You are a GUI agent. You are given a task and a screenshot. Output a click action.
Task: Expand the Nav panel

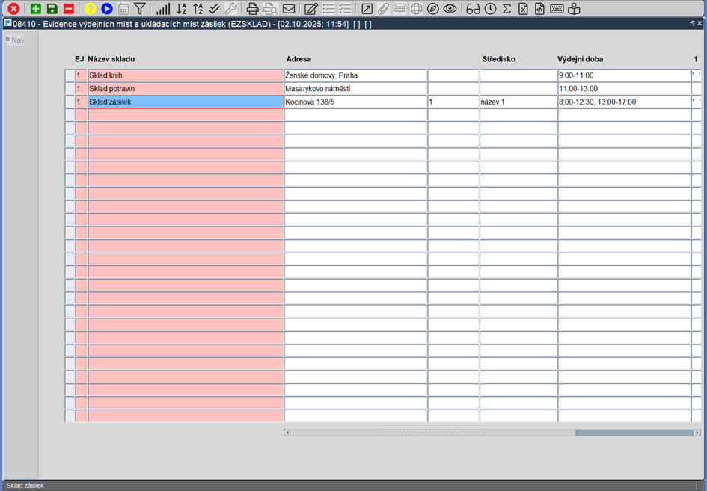(15, 40)
